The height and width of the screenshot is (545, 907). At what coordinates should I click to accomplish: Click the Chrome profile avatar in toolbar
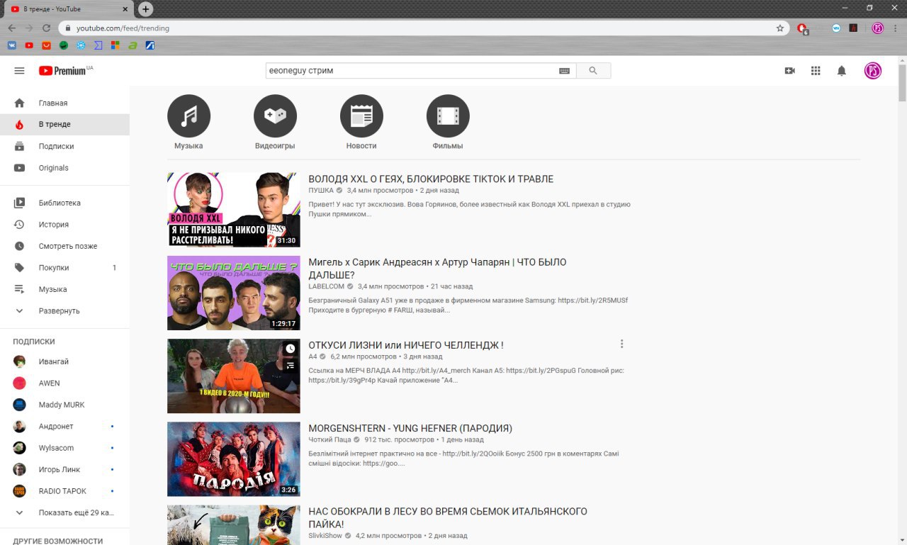[877, 28]
